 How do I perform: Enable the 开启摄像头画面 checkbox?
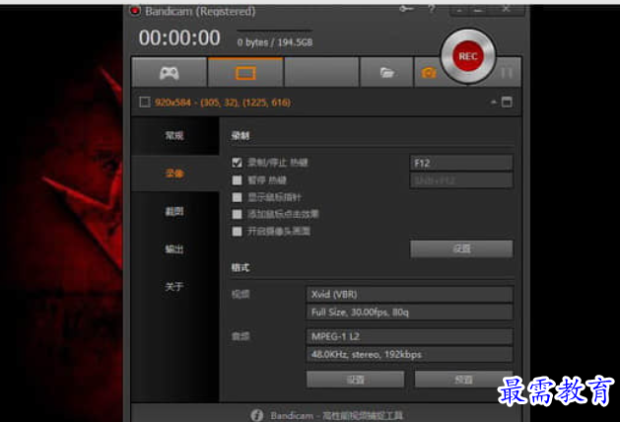pos(237,231)
